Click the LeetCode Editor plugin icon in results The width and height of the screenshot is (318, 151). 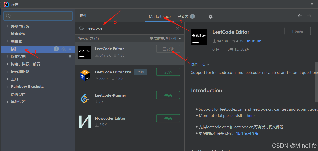85,52
